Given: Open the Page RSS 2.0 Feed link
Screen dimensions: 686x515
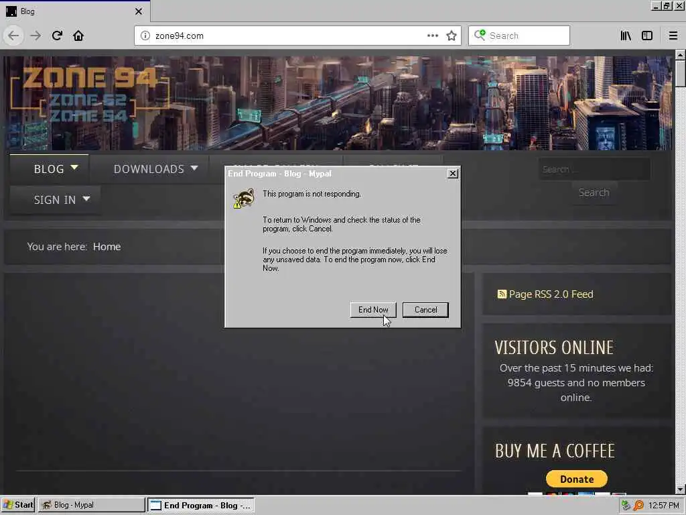Looking at the screenshot, I should point(551,294).
